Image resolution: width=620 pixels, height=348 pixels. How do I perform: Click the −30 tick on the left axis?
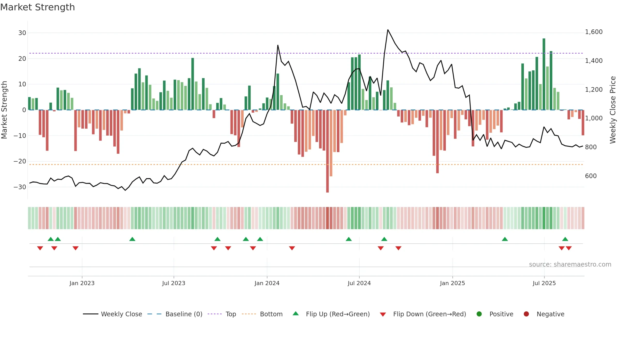coord(20,187)
